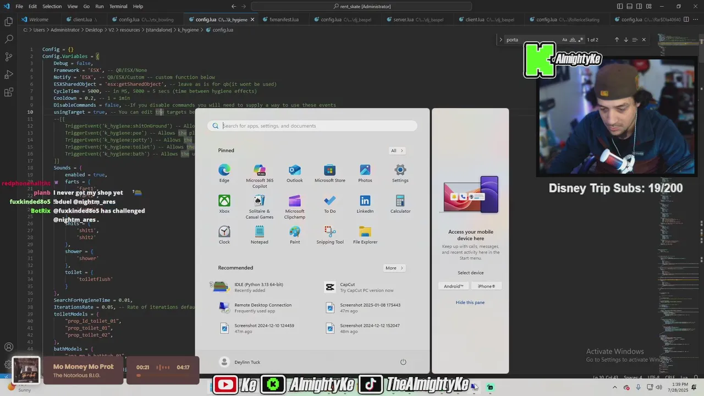Open the Photos pinned app
Image resolution: width=704 pixels, height=396 pixels.
(365, 173)
